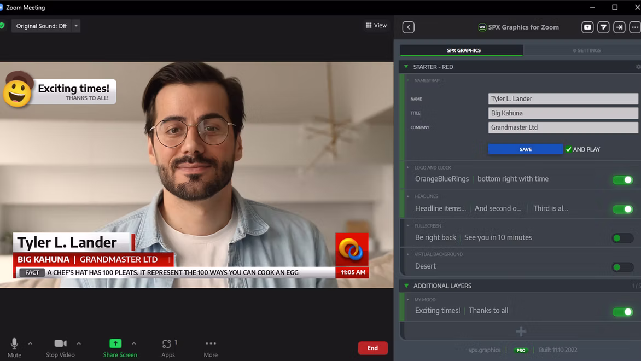Click the Company input field
Image resolution: width=641 pixels, height=361 pixels.
(563, 127)
